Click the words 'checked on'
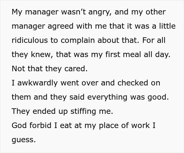The width and height of the screenshot is (184, 153). point(139,83)
